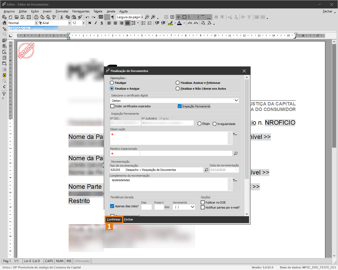Click the Confirmar button
338x270 pixels.
coord(114,219)
